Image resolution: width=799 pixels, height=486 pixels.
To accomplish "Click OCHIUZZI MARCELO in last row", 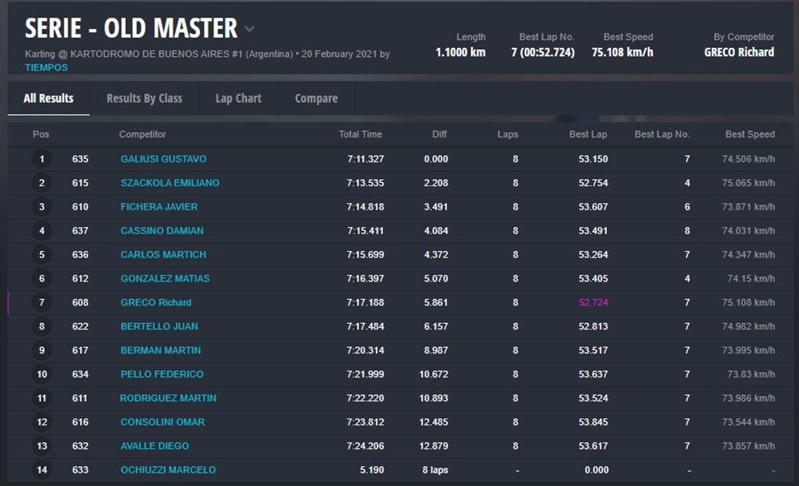I will tap(168, 470).
